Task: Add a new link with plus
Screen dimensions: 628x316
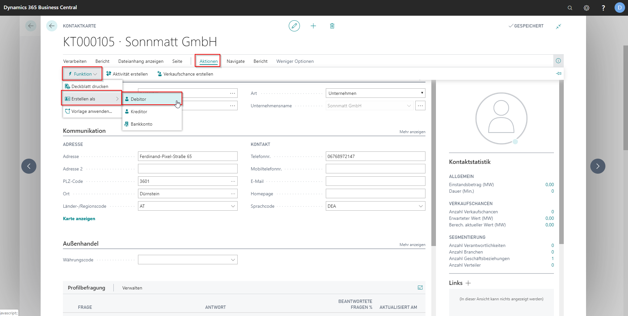Action: [468, 283]
